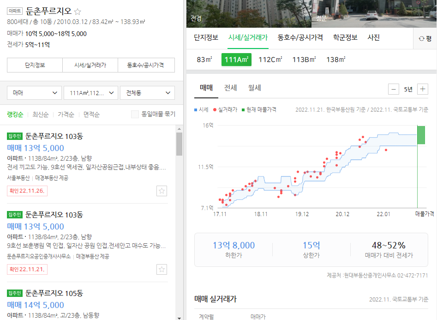This screenshot has width=437, height=320.
Task: Click 확인22.11.26. confirmation badge
Action: 27,191
